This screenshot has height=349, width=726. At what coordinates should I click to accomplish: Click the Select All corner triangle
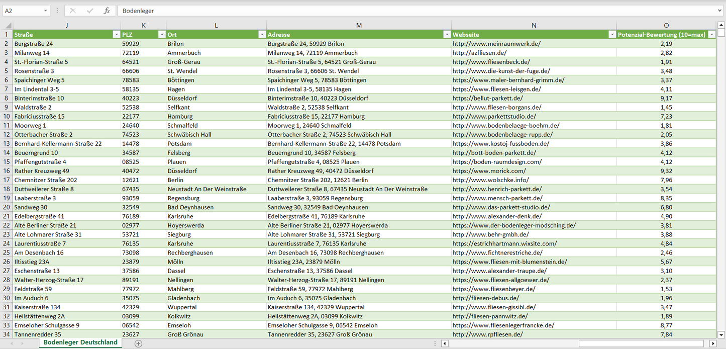[7, 26]
